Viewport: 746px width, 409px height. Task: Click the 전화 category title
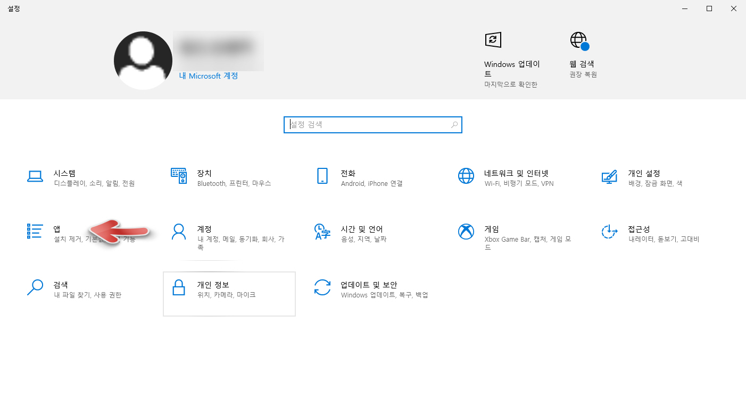pyautogui.click(x=348, y=173)
